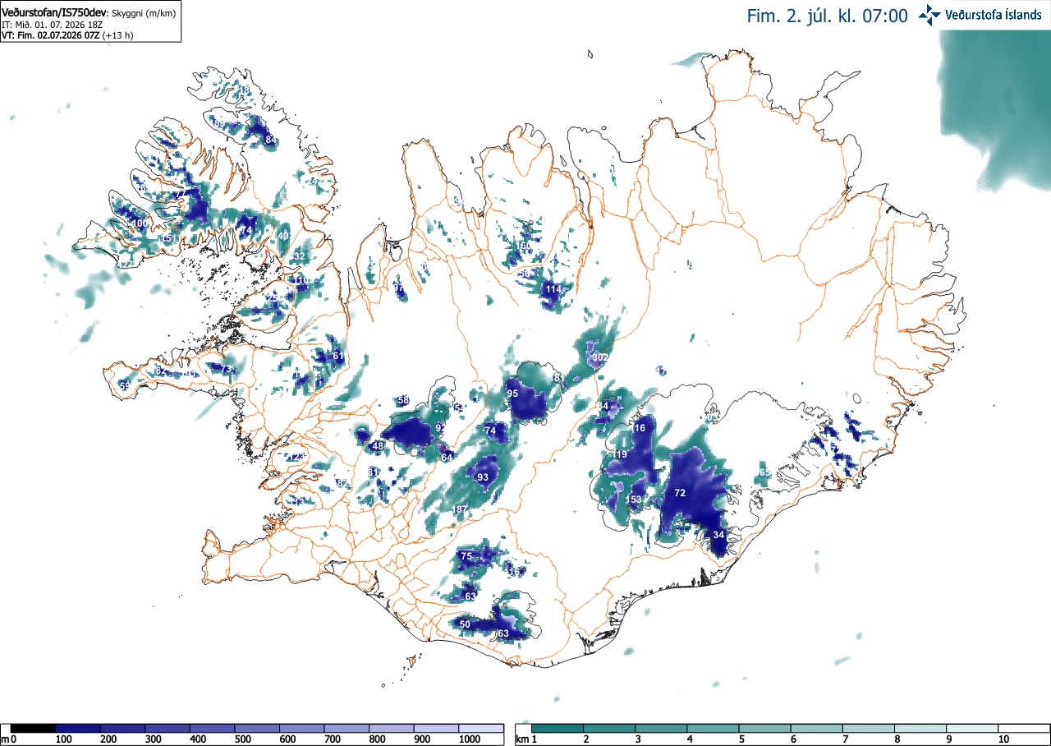Click the Veðurstofa Íslands logo icon
The width and height of the screenshot is (1051, 746).
pyautogui.click(x=929, y=15)
